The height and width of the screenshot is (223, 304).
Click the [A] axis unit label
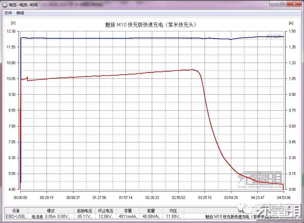point(291,23)
